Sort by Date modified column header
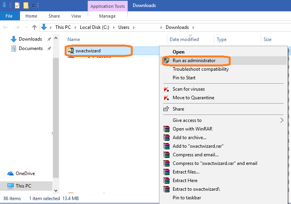 [x=184, y=39]
